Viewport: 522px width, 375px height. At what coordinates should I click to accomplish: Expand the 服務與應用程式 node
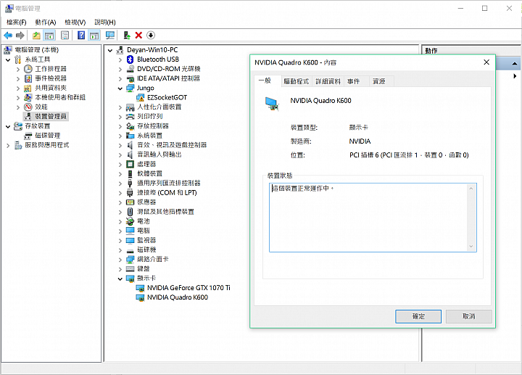(8, 146)
